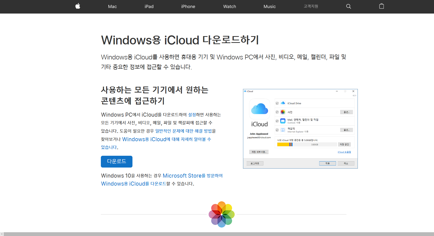Click the Windows용 iCloud 다운로드하기 heading

pos(180,40)
